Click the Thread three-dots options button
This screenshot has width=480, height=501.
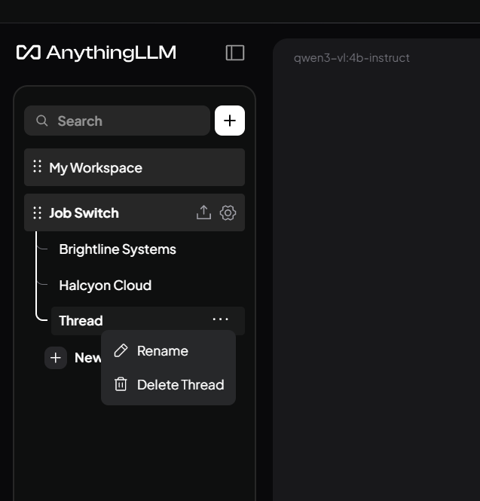coord(221,319)
